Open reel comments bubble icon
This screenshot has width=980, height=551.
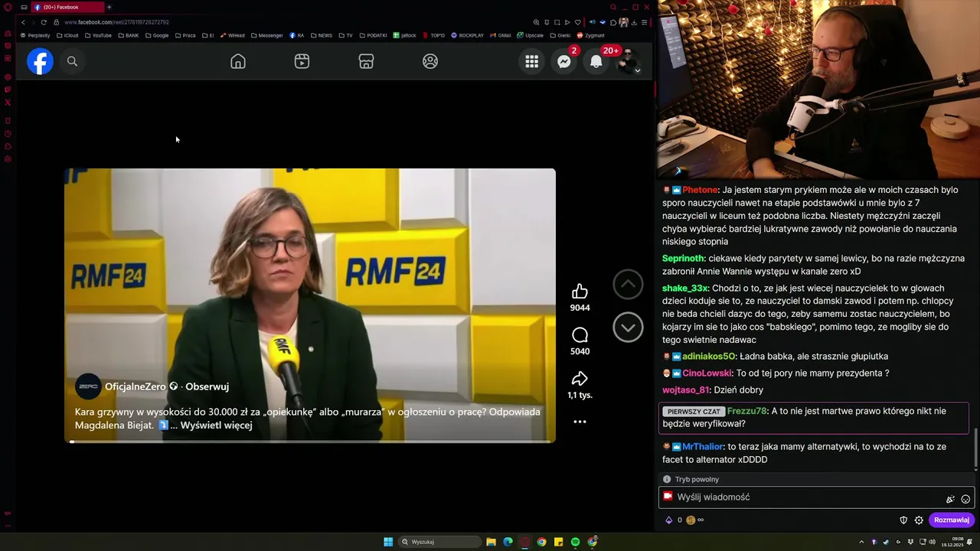[580, 335]
